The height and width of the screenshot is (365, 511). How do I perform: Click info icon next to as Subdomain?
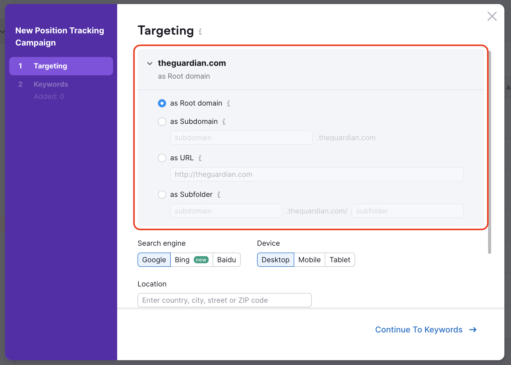[x=224, y=122]
